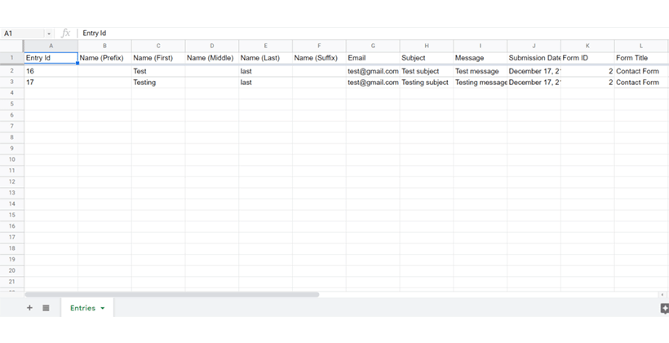Select the Testing subject cell

click(427, 82)
